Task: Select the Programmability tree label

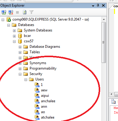Action: click(43, 68)
